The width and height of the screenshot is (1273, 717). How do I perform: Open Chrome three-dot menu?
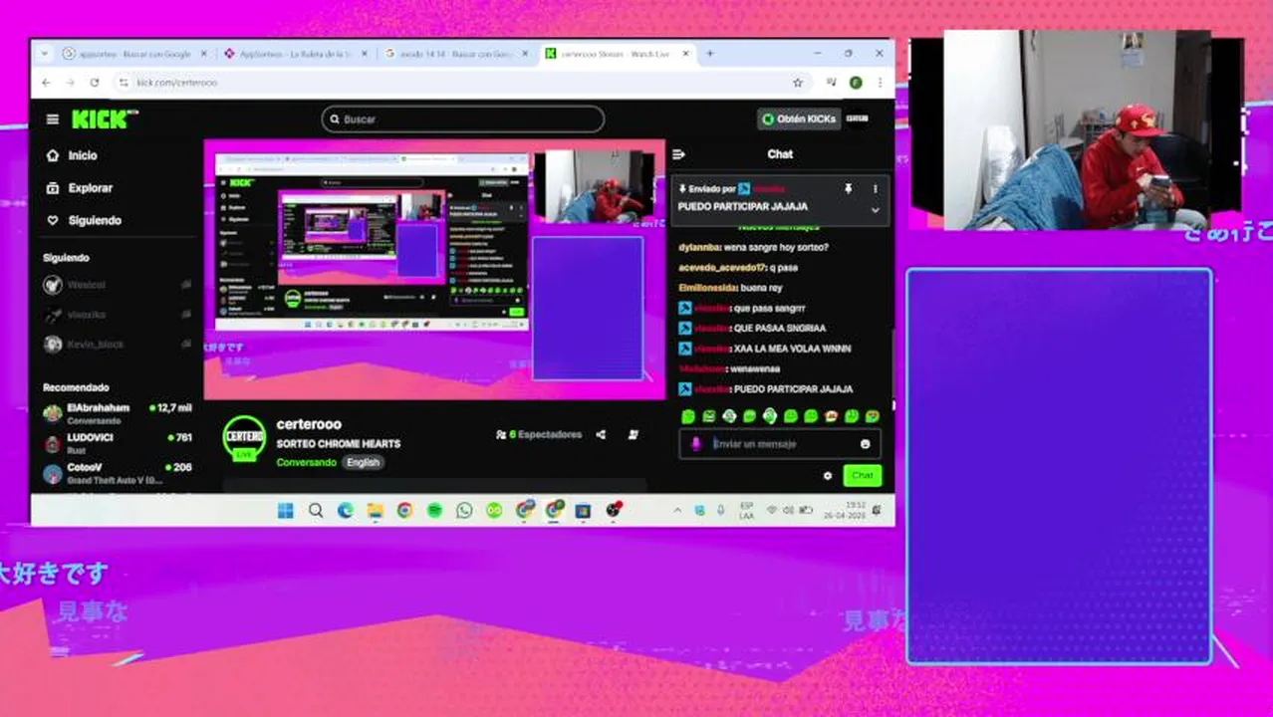(880, 83)
